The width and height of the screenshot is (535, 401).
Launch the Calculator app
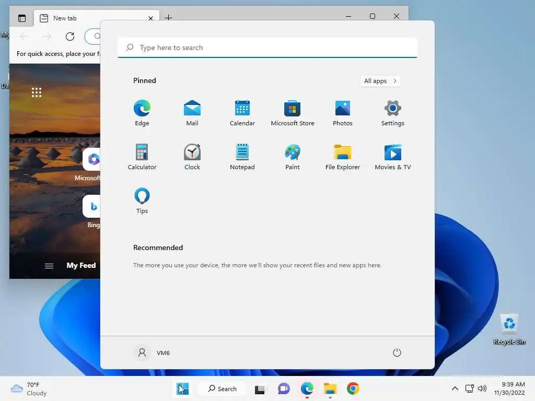(142, 157)
